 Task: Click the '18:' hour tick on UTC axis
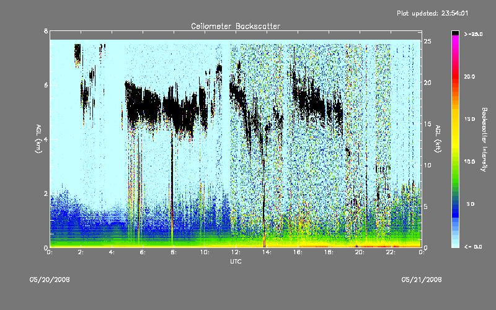(329, 252)
